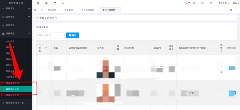Click the gear icon beside 媒体申请

point(37,27)
